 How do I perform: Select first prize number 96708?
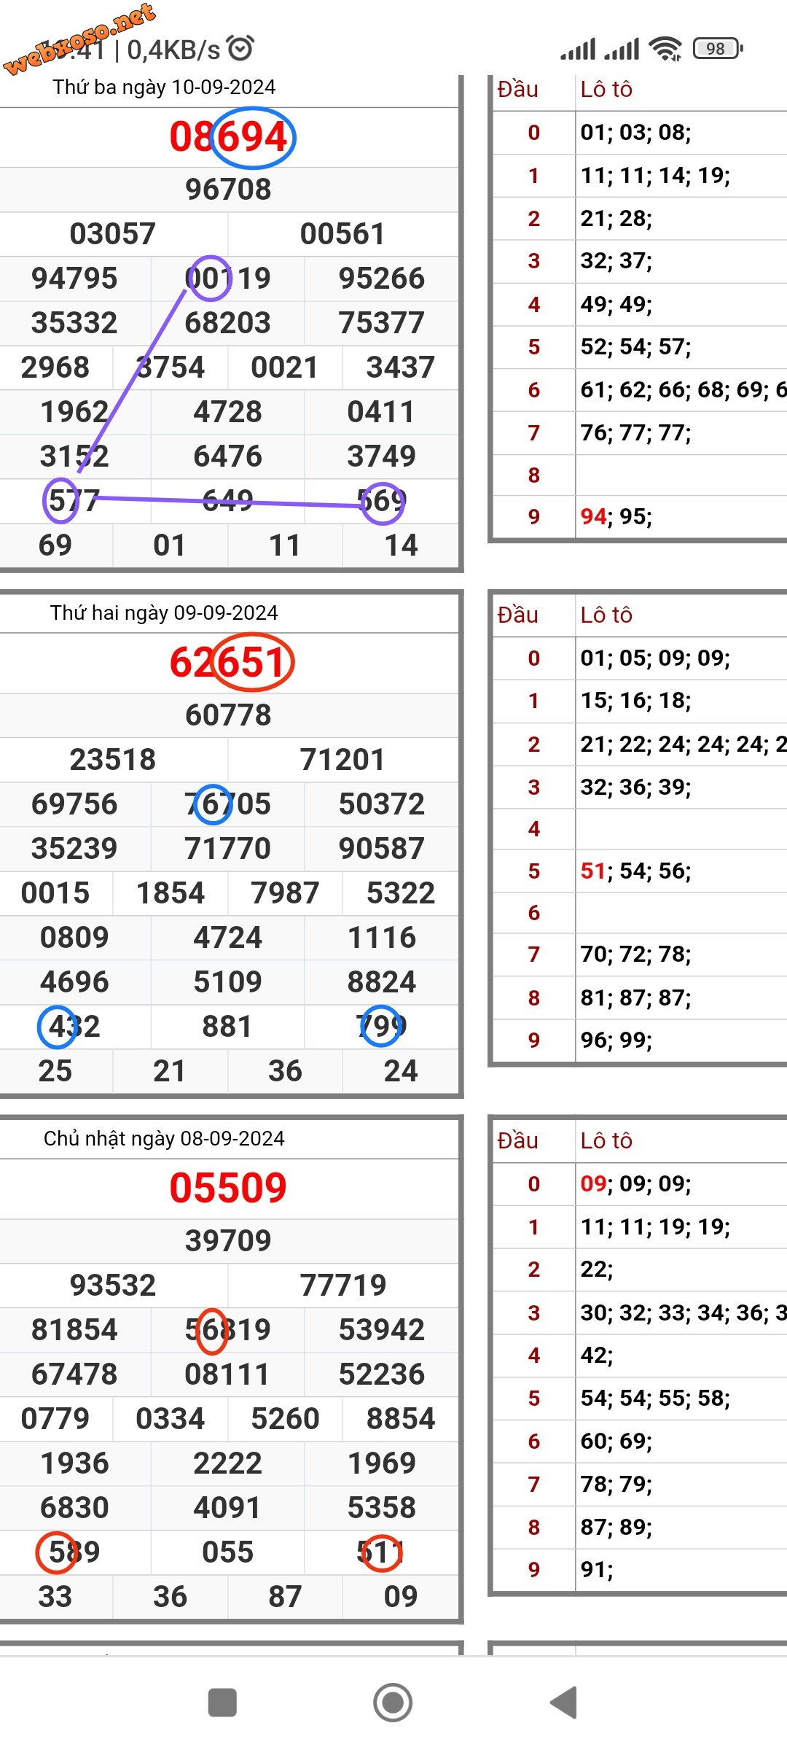pos(228,190)
